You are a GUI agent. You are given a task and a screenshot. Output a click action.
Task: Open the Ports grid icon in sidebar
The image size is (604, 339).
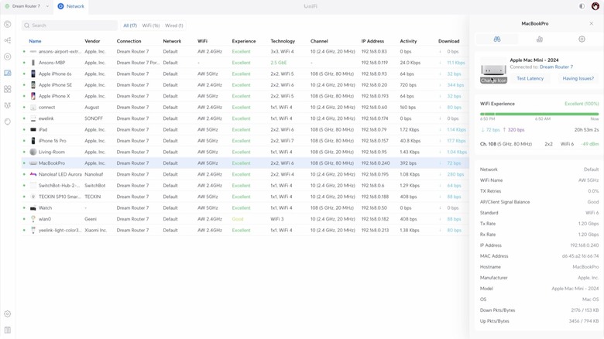click(x=7, y=89)
